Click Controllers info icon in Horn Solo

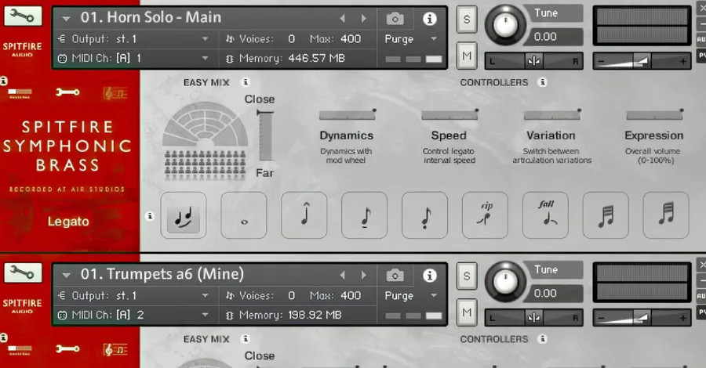point(543,81)
